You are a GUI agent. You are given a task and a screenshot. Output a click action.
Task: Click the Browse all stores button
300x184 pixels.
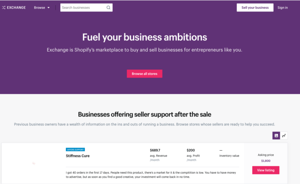144,74
